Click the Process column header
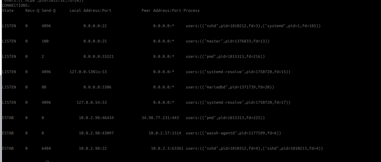This screenshot has width=381, height=162. [191, 10]
